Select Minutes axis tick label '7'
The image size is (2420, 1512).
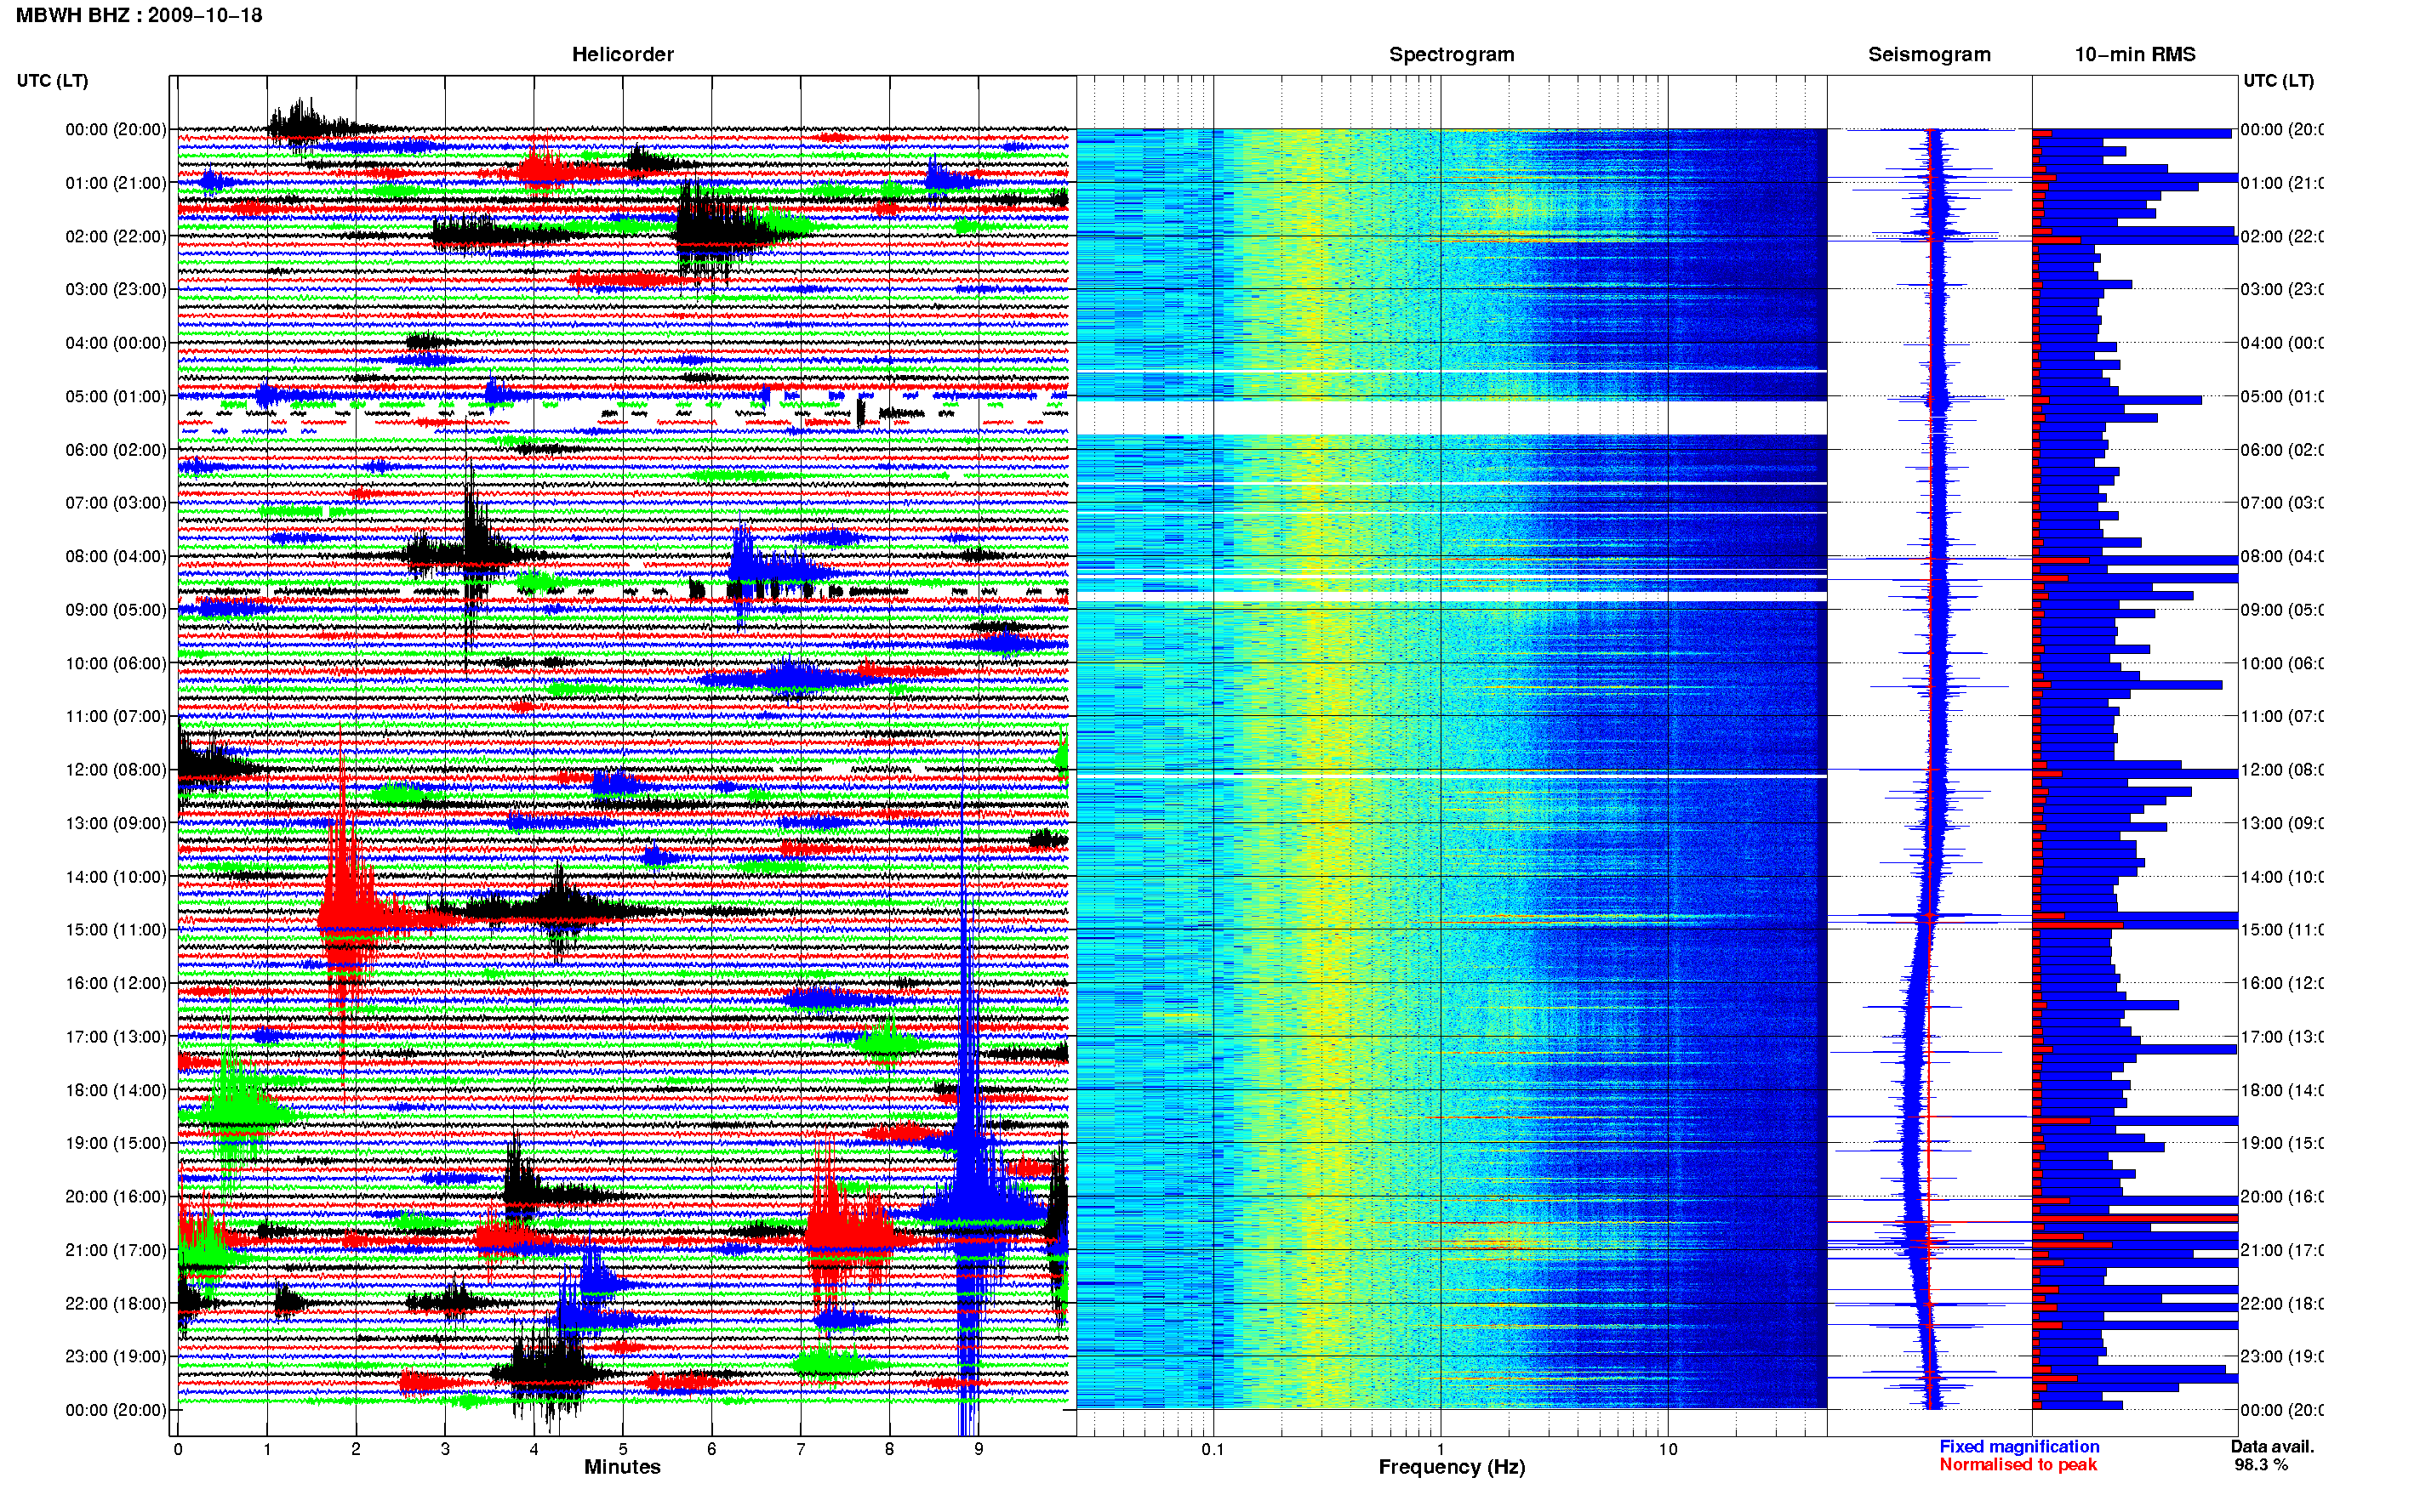(x=801, y=1449)
